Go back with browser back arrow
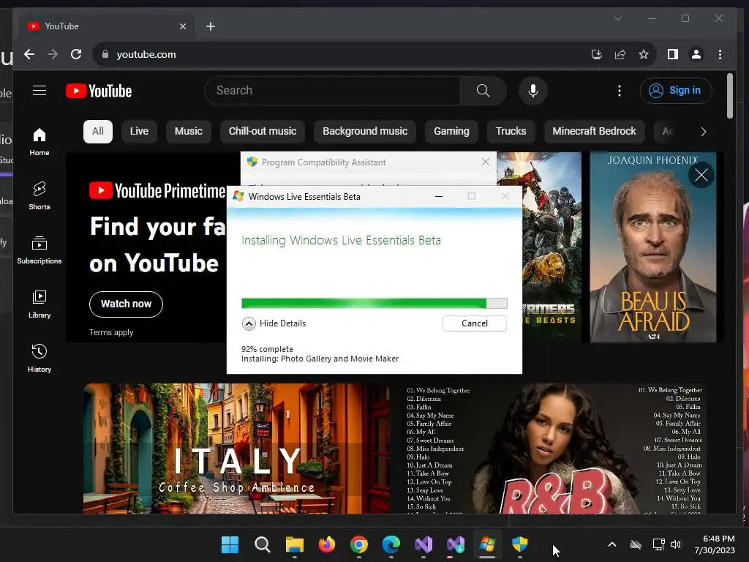 [x=29, y=54]
